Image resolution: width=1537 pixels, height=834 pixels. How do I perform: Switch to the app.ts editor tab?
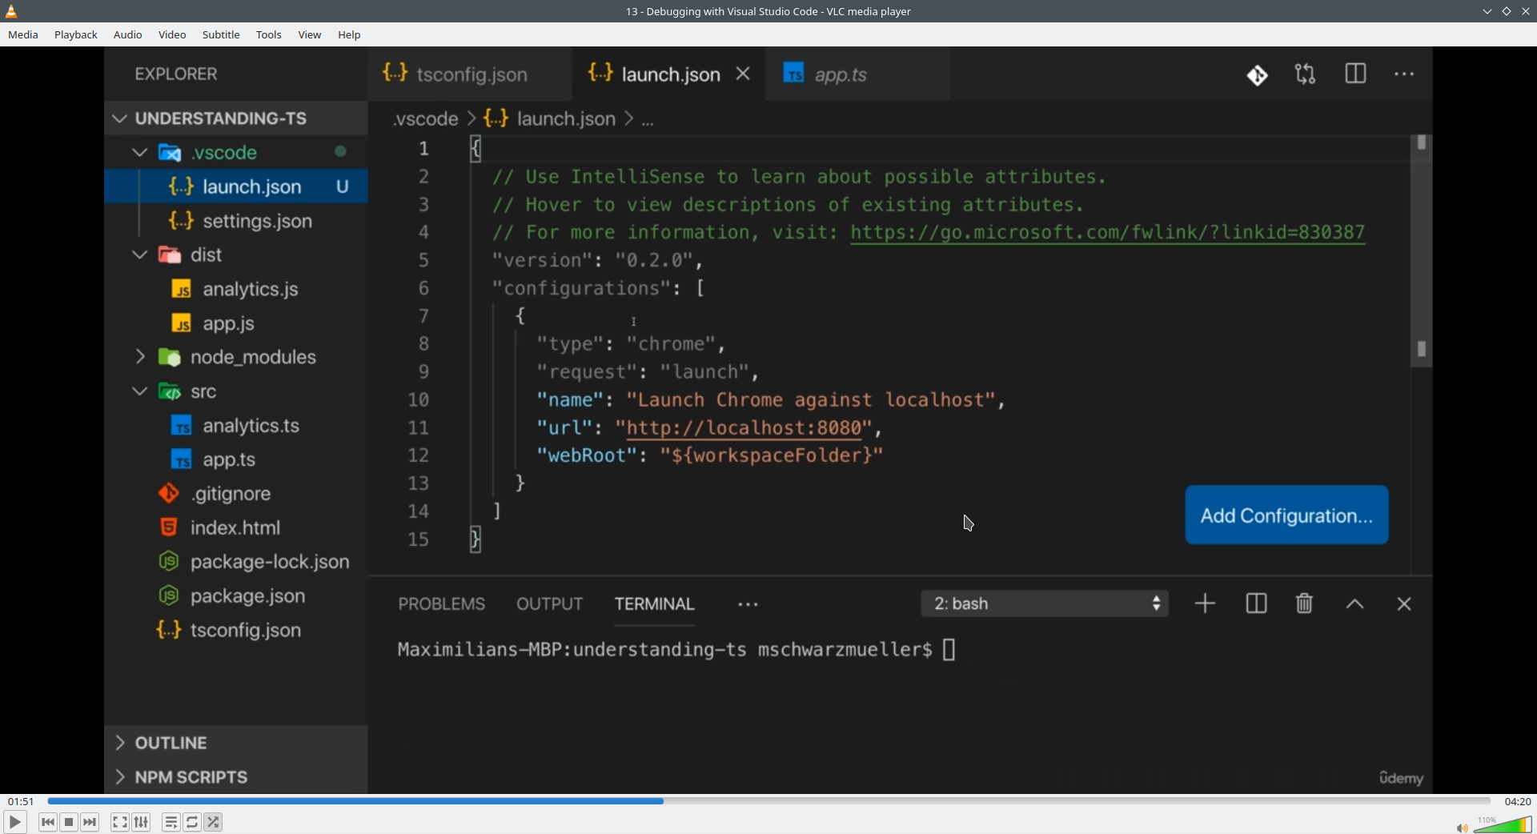pos(857,74)
